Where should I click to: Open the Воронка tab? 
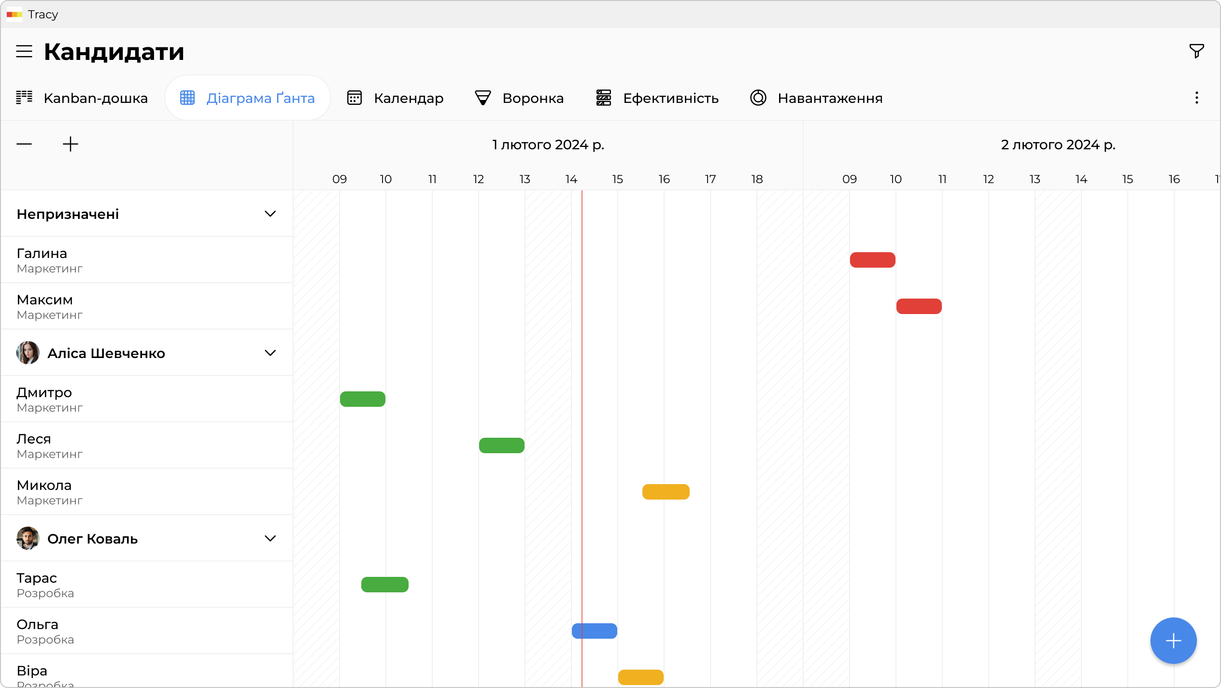tap(519, 98)
